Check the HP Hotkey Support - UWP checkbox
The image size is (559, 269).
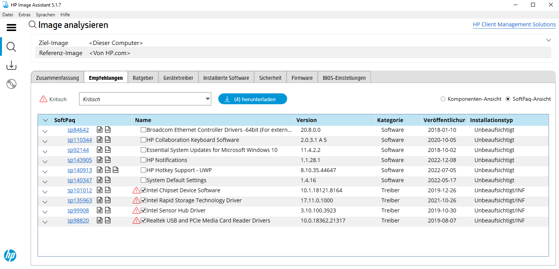pyautogui.click(x=143, y=170)
